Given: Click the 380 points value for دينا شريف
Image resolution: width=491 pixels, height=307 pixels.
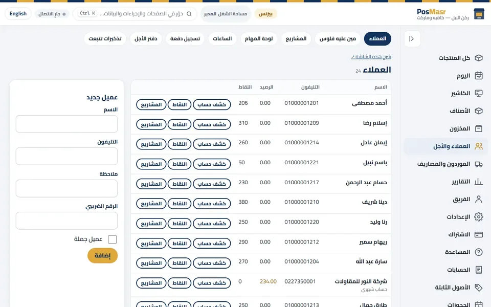Looking at the screenshot, I should pyautogui.click(x=243, y=202).
